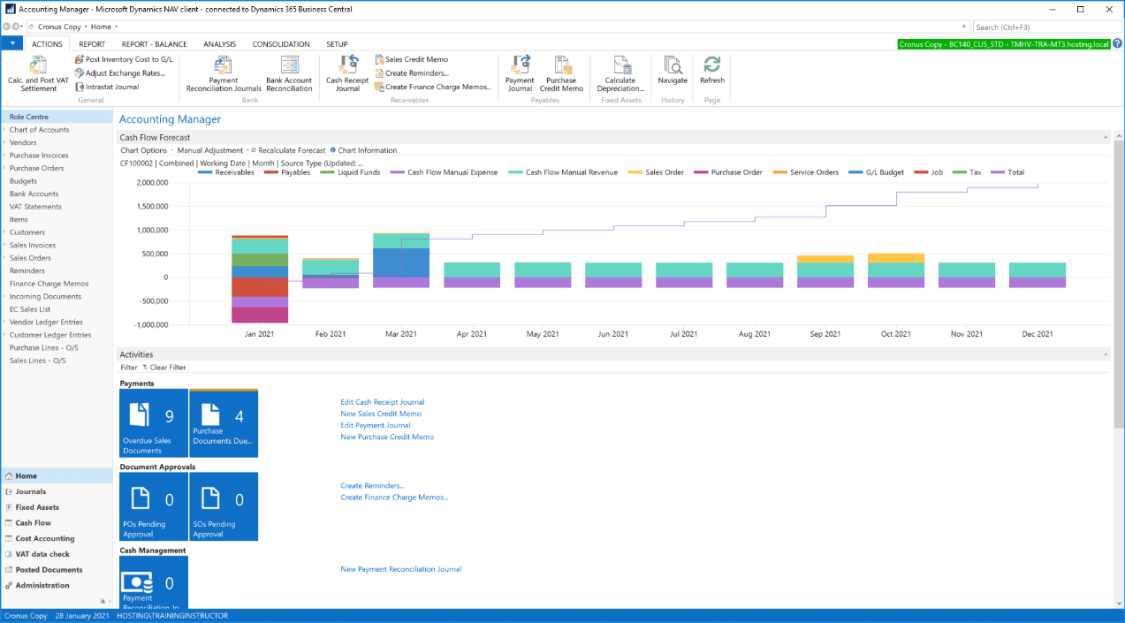Open the POs Pending Approval tile
The width and height of the screenshot is (1125, 623).
tap(154, 506)
